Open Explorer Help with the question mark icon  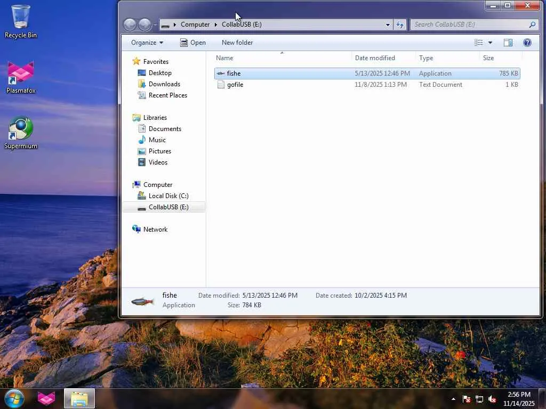[x=527, y=43]
